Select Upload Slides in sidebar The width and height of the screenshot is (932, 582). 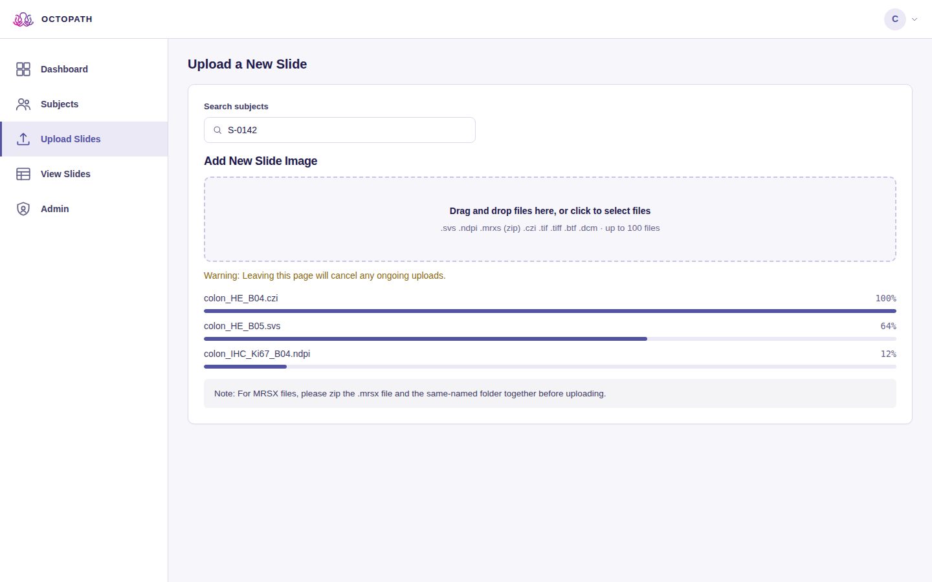pyautogui.click(x=84, y=139)
